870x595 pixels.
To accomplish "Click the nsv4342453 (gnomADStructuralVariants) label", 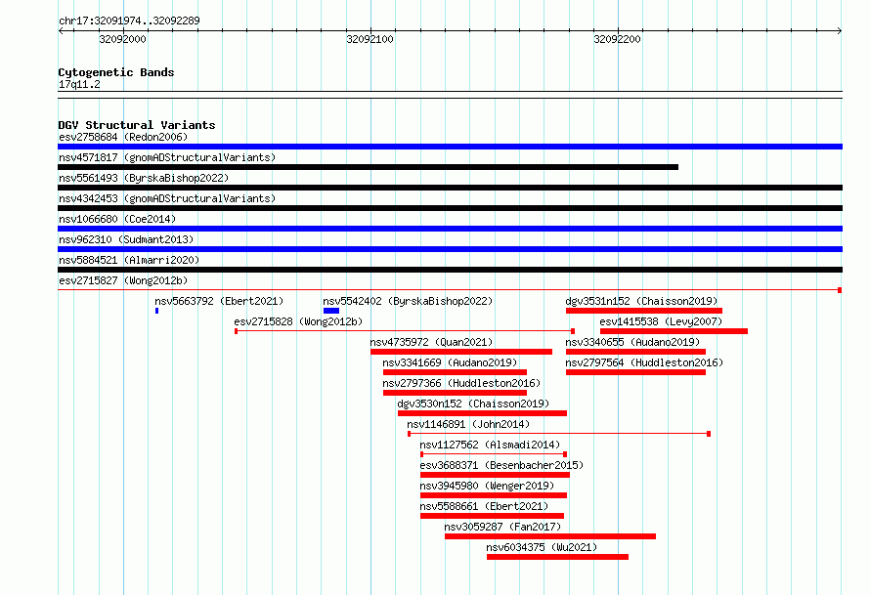I will pos(167,198).
